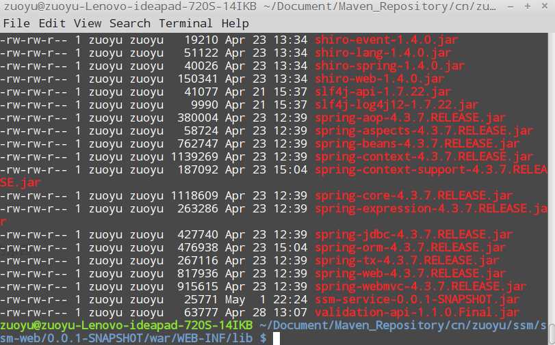The height and width of the screenshot is (345, 555).
Task: Click file size 9990
Action: pyautogui.click(x=205, y=105)
